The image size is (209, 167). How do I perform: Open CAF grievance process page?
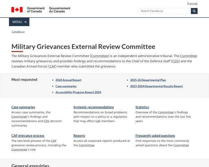point(28,136)
